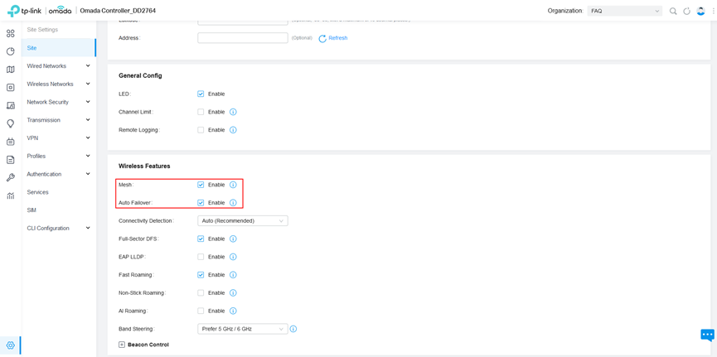Open the Statistics pie chart icon

click(10, 51)
